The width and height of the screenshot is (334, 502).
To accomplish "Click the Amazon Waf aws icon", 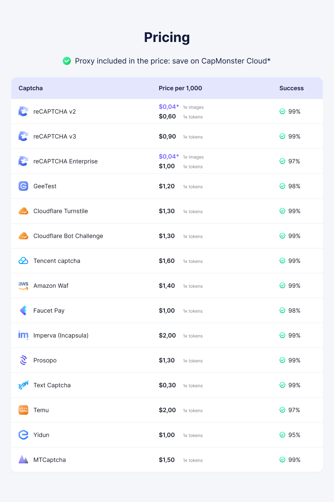I will (x=23, y=286).
